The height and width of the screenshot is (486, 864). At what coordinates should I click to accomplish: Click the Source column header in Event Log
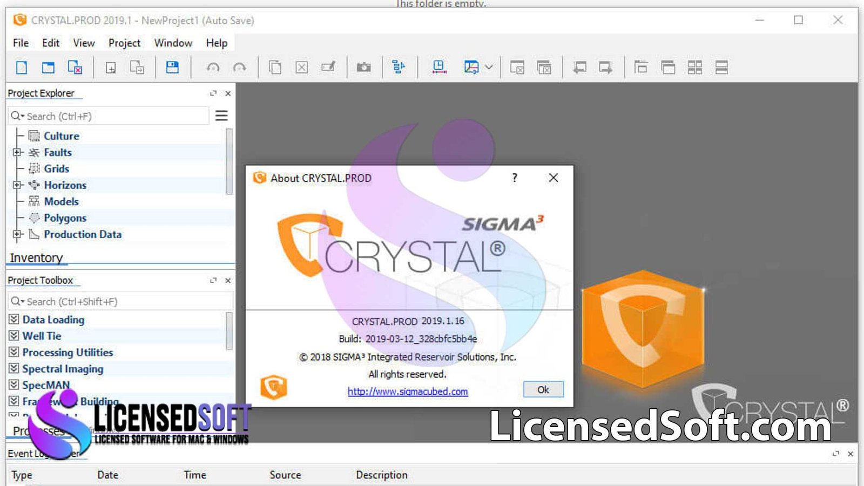(285, 475)
